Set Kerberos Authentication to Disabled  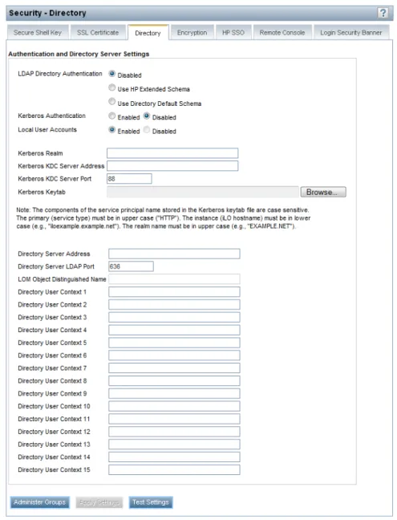[x=147, y=116]
